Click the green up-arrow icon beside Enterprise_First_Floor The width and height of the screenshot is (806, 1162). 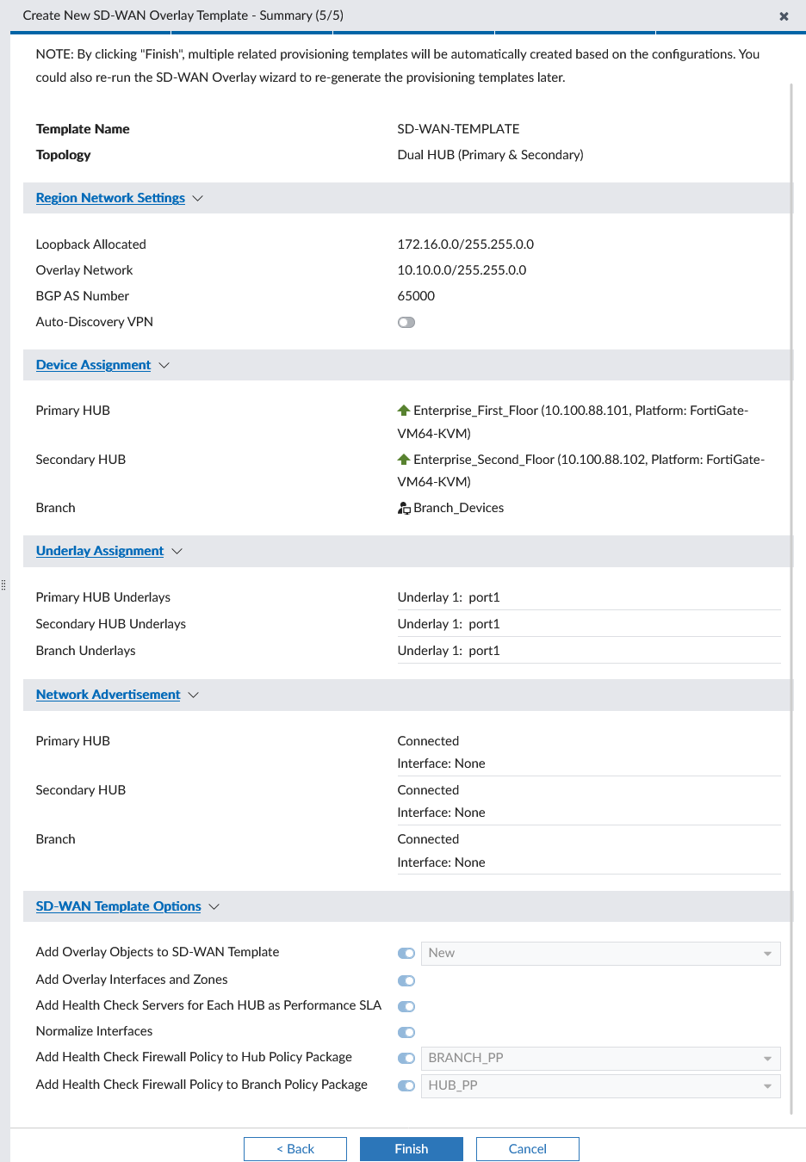403,411
